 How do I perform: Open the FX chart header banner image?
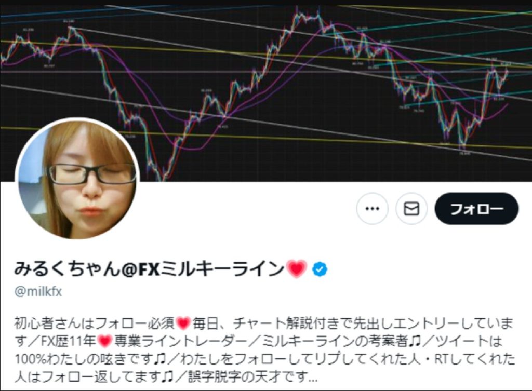click(x=266, y=91)
